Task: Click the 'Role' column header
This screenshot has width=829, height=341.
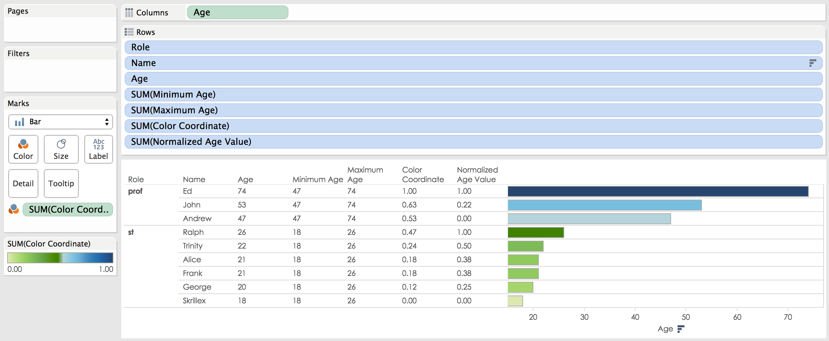Action: click(x=136, y=179)
